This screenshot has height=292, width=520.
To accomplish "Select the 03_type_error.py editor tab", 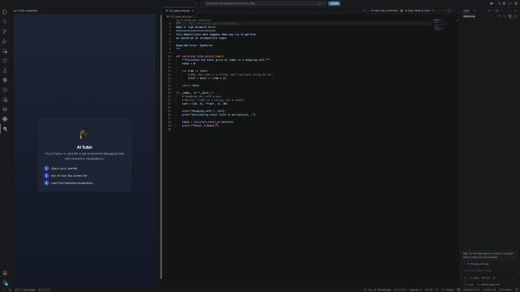I will [x=179, y=10].
